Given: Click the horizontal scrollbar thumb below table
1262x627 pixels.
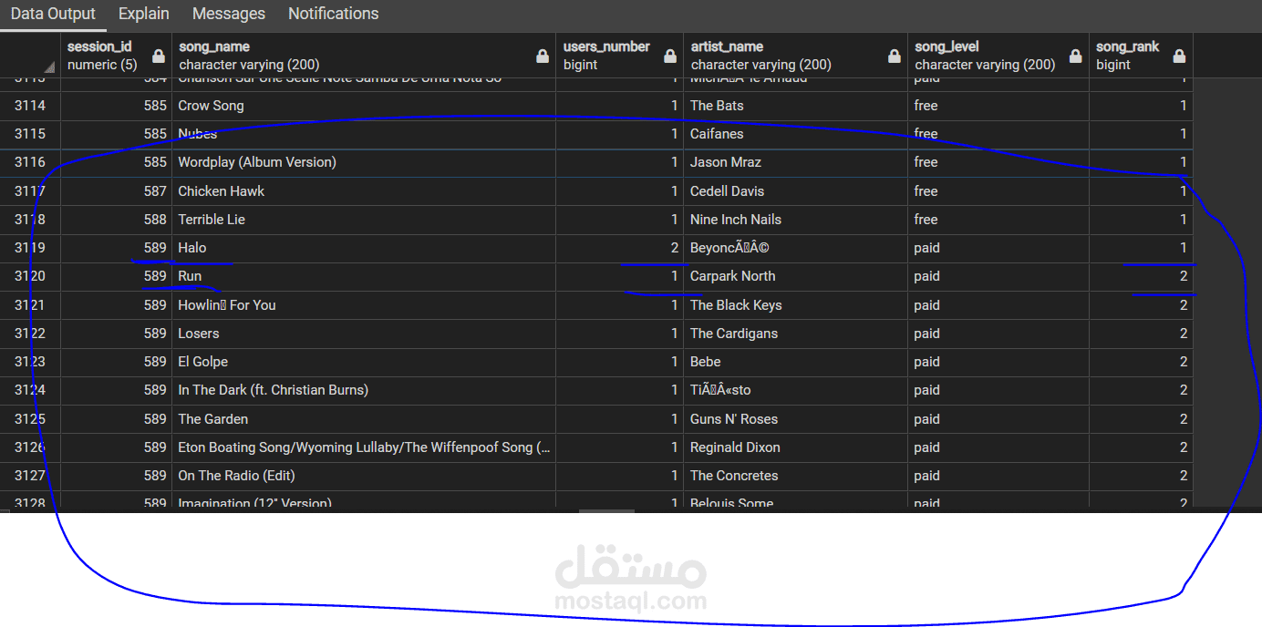Looking at the screenshot, I should [606, 509].
